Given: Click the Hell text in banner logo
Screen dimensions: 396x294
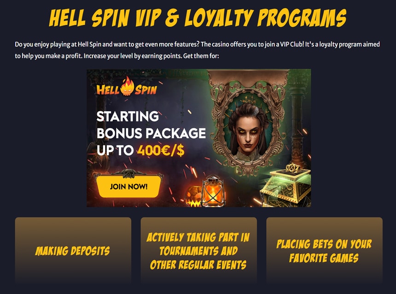Looking at the screenshot, I should [108, 90].
